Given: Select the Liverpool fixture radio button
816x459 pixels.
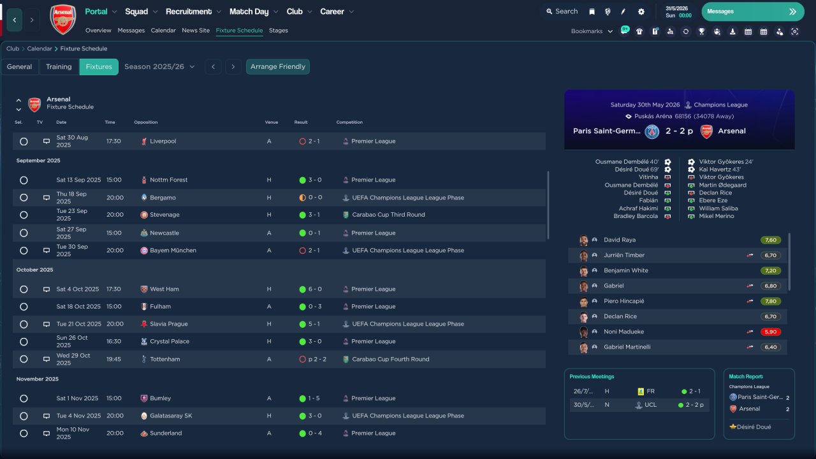Looking at the screenshot, I should point(24,142).
